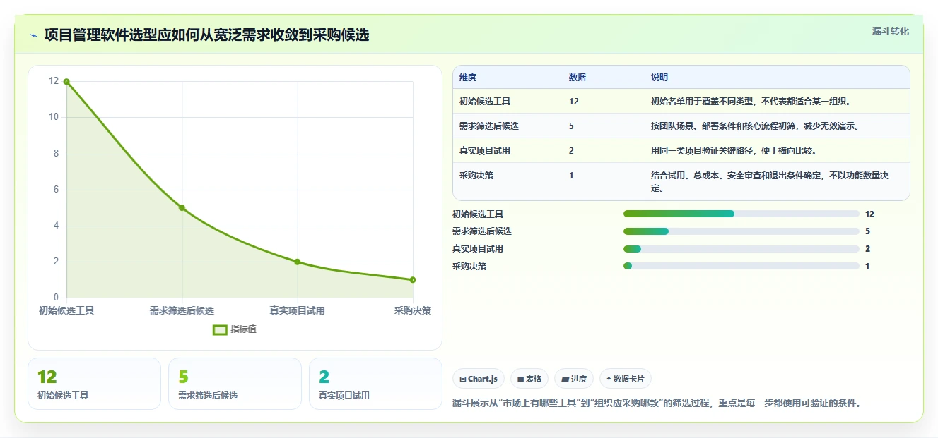938x438 pixels.
Task: Click the stat card showing 2 真实项目试用
Action: point(375,384)
